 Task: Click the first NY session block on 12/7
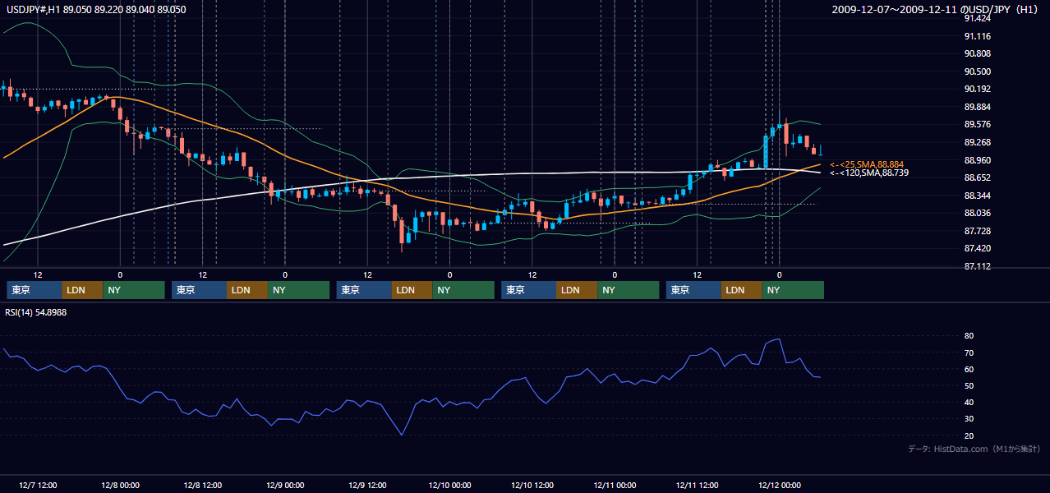[134, 290]
